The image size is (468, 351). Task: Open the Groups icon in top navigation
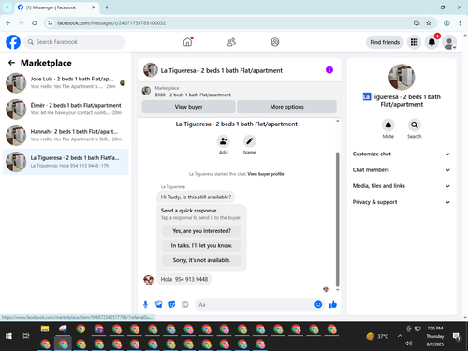275,42
